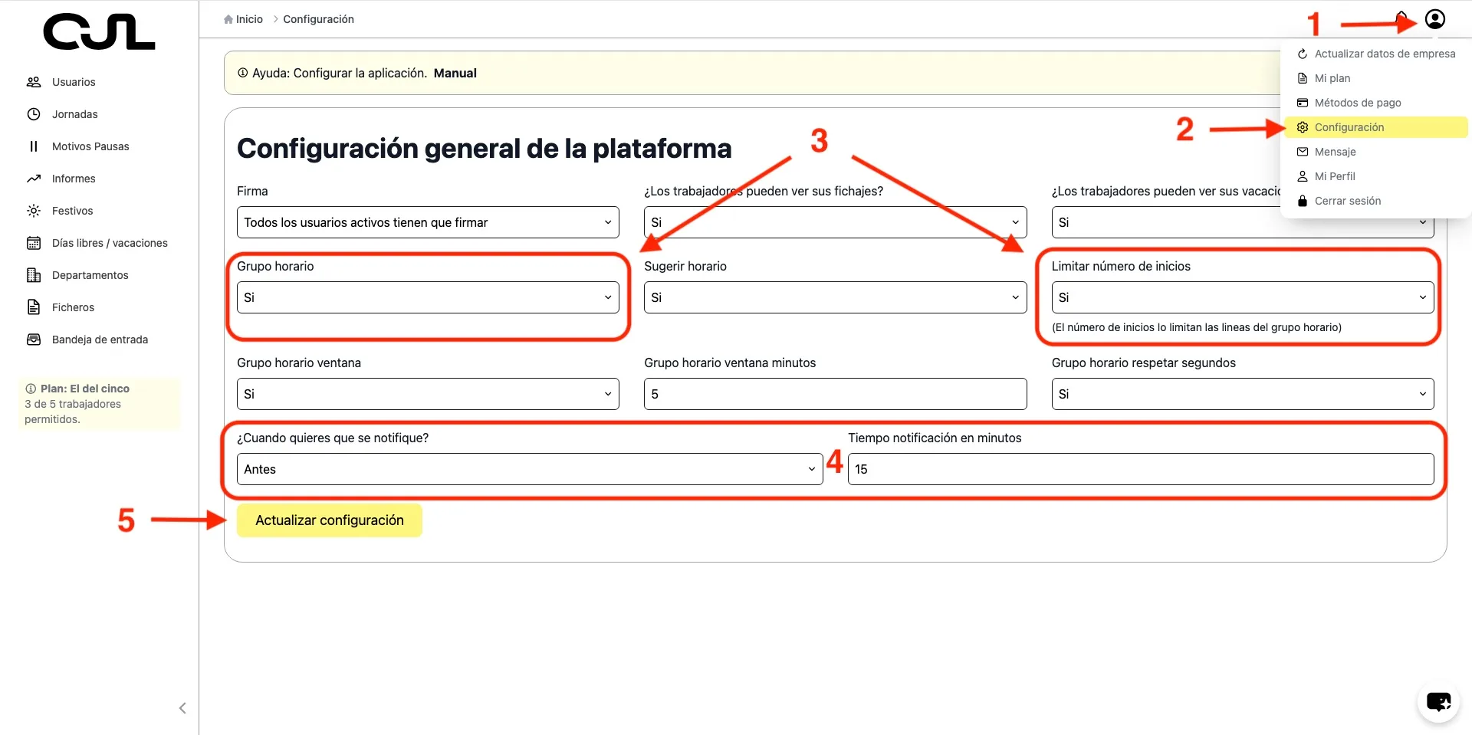Click the Motivos Pausas pause icon
The height and width of the screenshot is (735, 1472).
coord(34,146)
